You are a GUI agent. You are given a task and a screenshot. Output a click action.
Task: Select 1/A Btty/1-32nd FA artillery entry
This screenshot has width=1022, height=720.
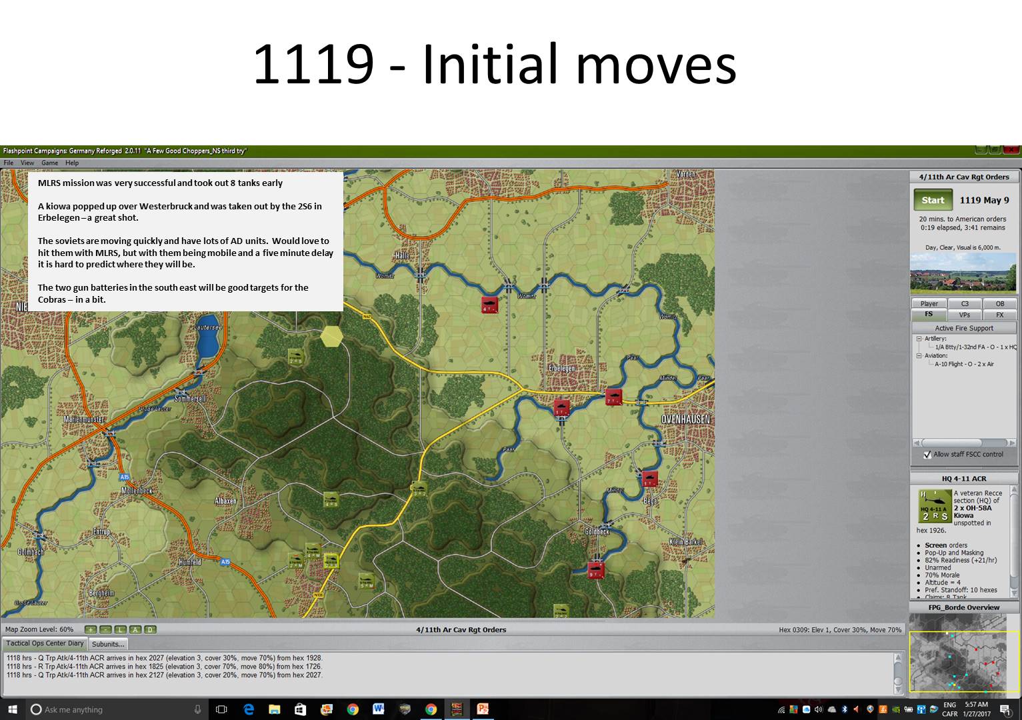click(975, 347)
